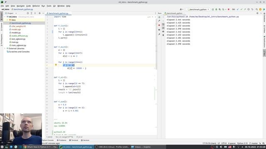Open the user account dropdown icon
The width and height of the screenshot is (266, 149).
(181, 10)
